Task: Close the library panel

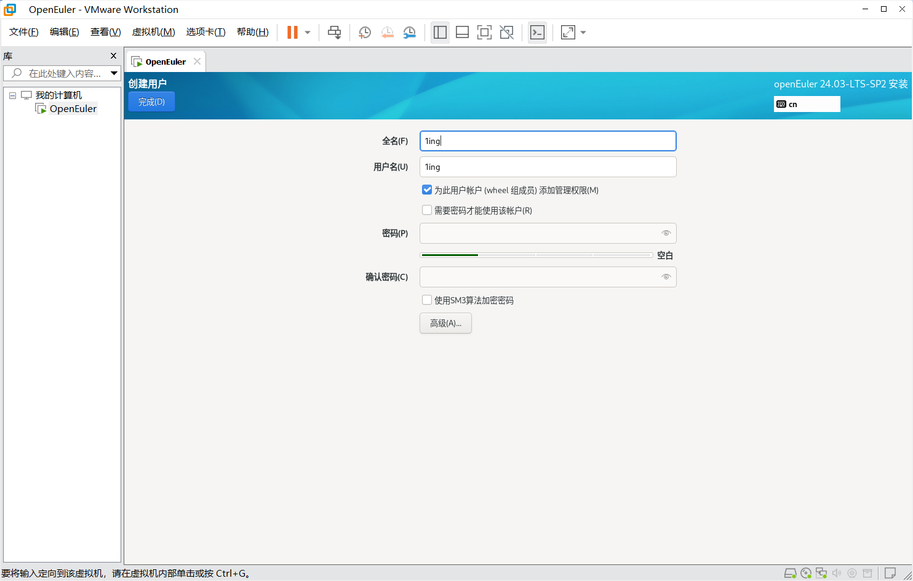Action: coord(113,56)
